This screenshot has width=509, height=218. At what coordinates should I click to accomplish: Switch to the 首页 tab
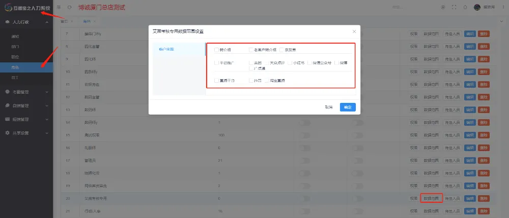[x=64, y=21]
